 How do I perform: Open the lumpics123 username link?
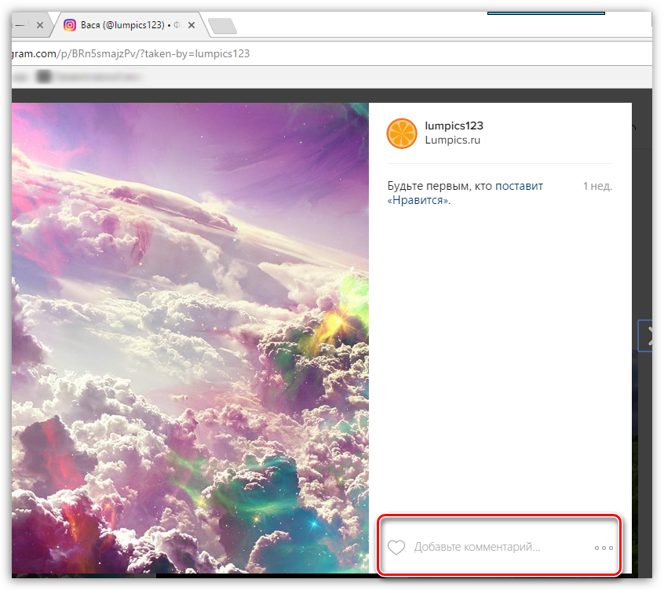tap(454, 126)
